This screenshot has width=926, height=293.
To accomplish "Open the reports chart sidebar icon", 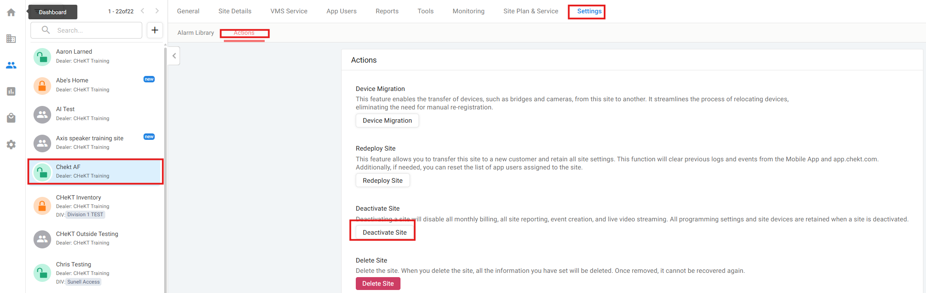I will [11, 91].
